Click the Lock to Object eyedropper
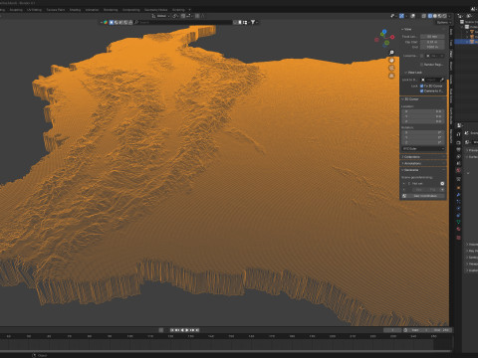Image resolution: width=478 pixels, height=358 pixels. (x=442, y=80)
